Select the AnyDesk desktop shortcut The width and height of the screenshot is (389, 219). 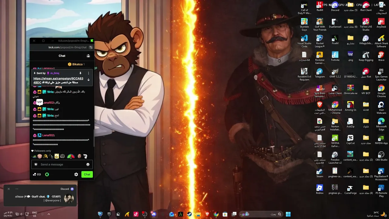coord(381,23)
